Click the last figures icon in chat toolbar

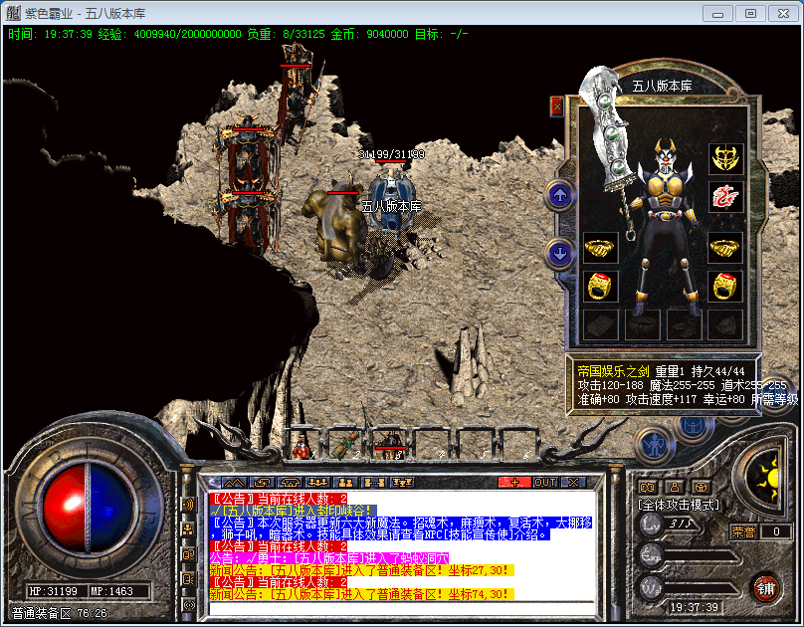(x=401, y=483)
